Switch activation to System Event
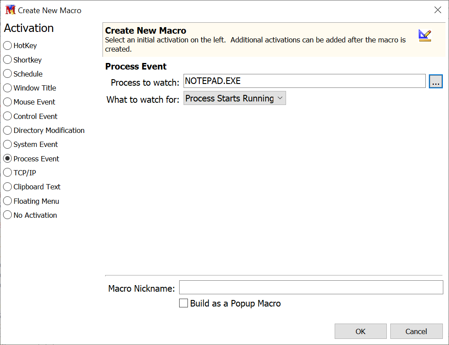This screenshot has width=449, height=345. (7, 144)
